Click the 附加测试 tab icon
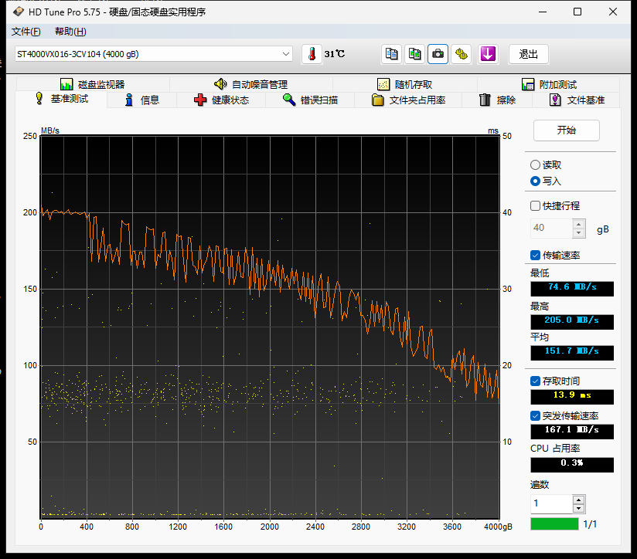 click(528, 84)
